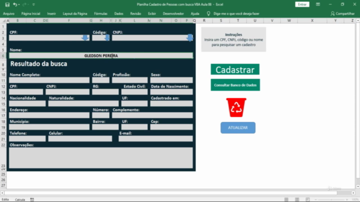360x202 pixels.
Task: Click Consultar Banco de Dados button
Action: click(x=235, y=85)
